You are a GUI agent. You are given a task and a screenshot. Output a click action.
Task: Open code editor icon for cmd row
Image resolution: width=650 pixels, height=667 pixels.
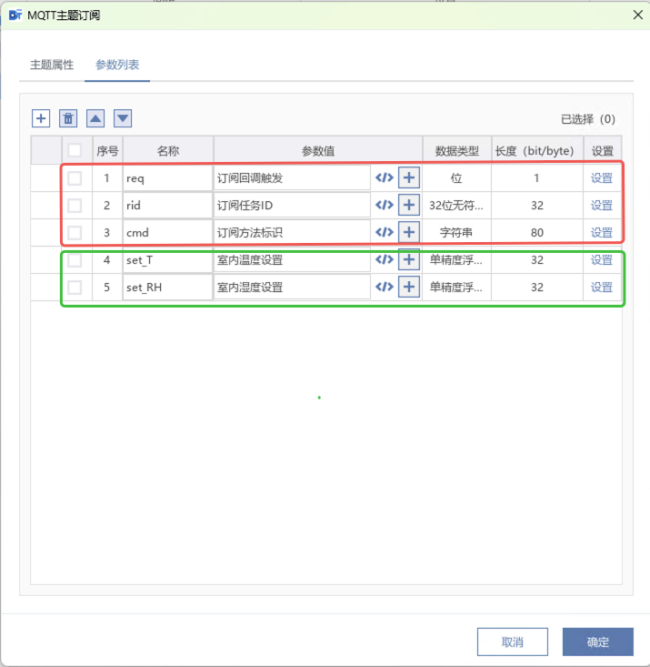[385, 232]
